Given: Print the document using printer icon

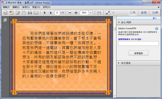Looking at the screenshot, I should click(30, 13).
